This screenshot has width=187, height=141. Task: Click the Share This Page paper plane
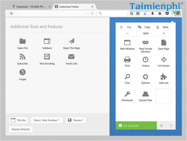(71, 41)
